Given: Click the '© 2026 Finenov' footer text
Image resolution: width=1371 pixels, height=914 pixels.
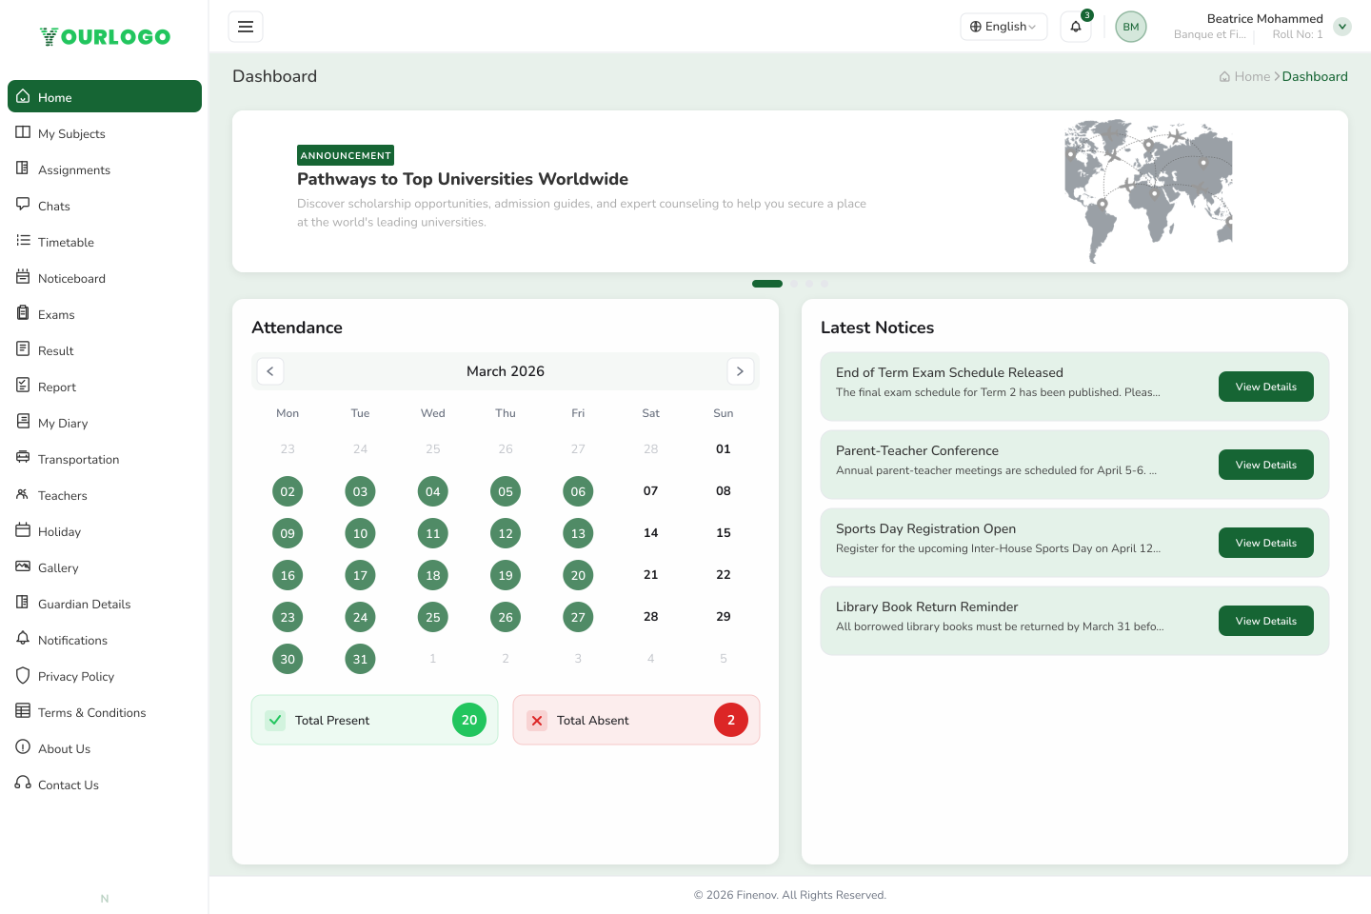Looking at the screenshot, I should pyautogui.click(x=789, y=895).
